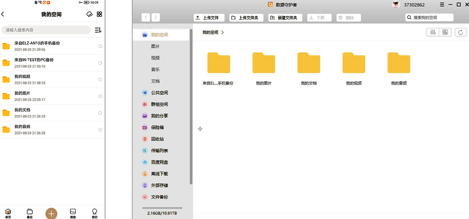The height and width of the screenshot is (219, 469).
Task: Switch to 相册 tab in mobile app
Action: (73, 213)
